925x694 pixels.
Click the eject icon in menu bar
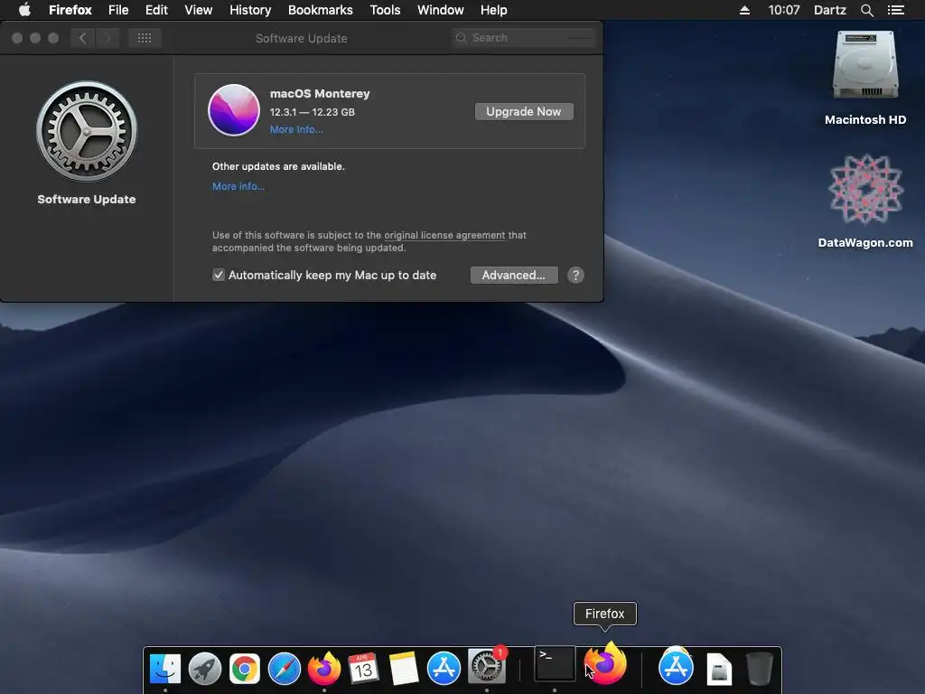(x=744, y=10)
